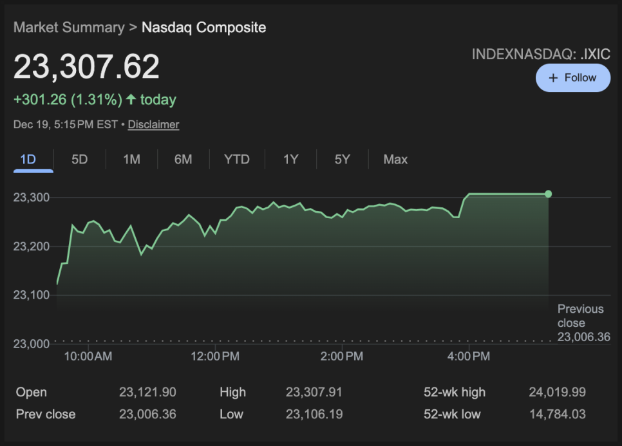Viewport: 622px width, 446px height.
Task: Click the Previous close 23,006.36 chart label
Action: (x=583, y=322)
